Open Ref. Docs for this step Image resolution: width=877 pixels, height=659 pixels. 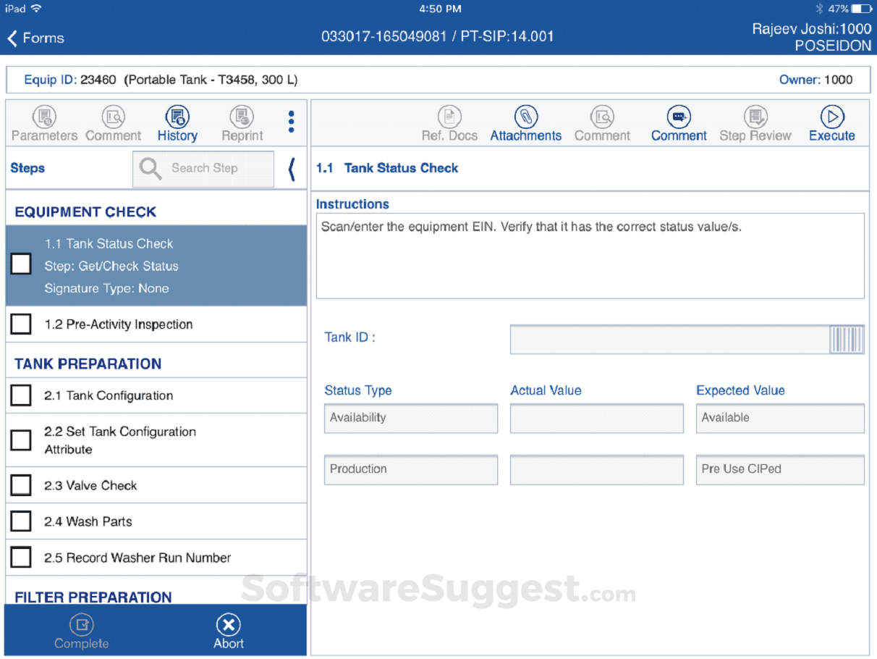pos(449,122)
